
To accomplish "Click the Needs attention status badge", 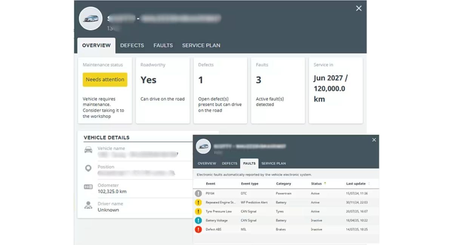I will tap(105, 80).
